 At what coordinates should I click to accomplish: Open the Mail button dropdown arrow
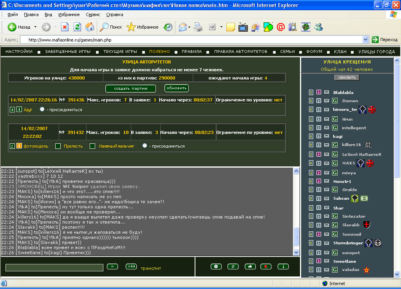tap(189, 27)
